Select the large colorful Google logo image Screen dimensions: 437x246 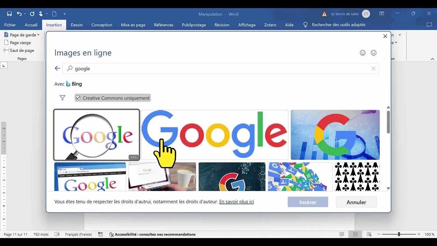(x=215, y=135)
